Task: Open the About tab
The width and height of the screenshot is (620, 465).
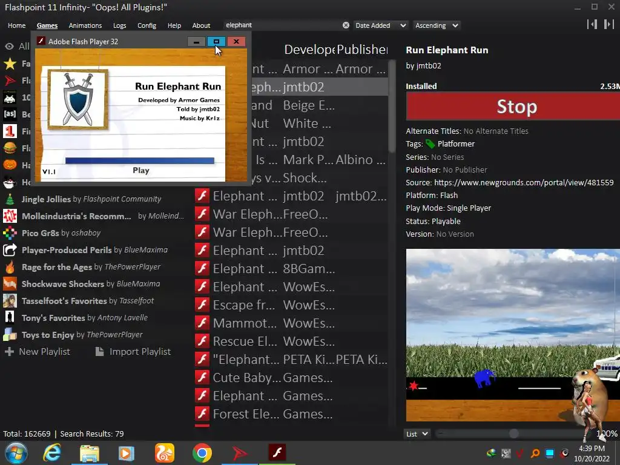Action: [x=201, y=25]
